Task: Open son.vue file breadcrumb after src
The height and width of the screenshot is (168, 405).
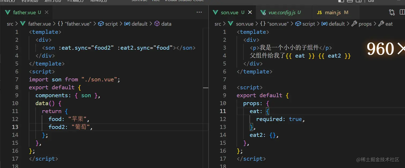Action: coord(245,24)
